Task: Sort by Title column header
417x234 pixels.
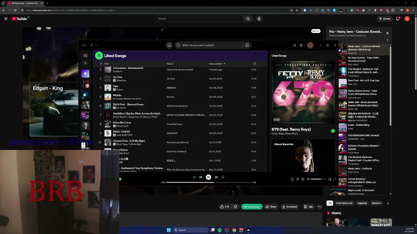Action: pyautogui.click(x=107, y=64)
